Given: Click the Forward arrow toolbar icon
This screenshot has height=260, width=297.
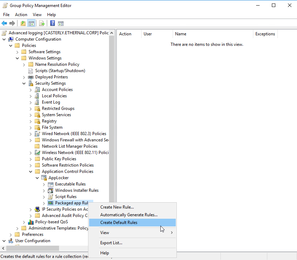Looking at the screenshot, I should pyautogui.click(x=12, y=23).
